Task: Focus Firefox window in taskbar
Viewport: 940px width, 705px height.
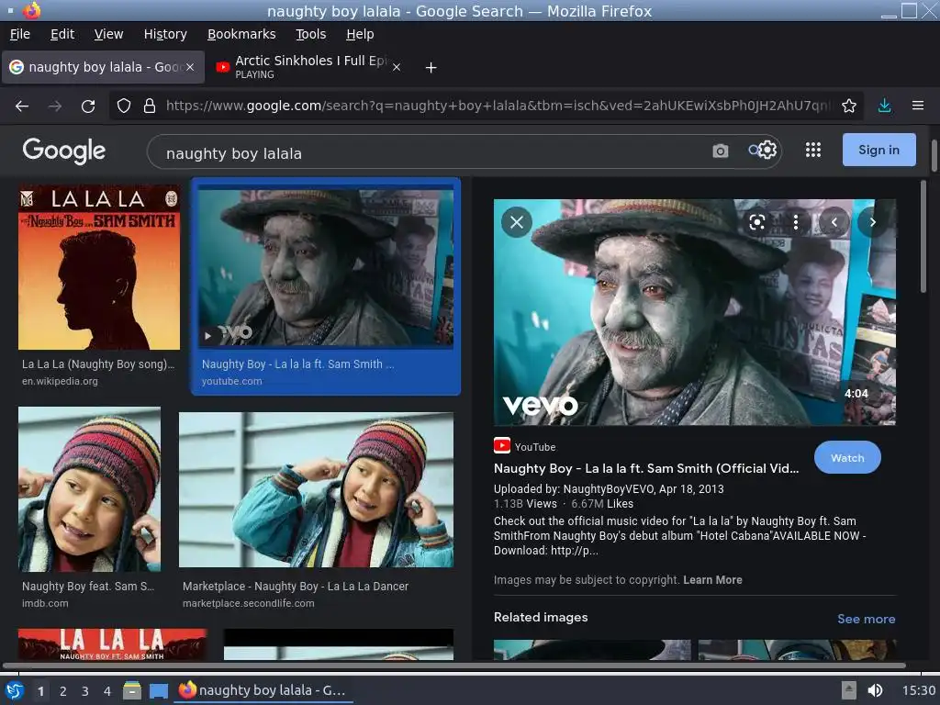Action: pos(263,690)
